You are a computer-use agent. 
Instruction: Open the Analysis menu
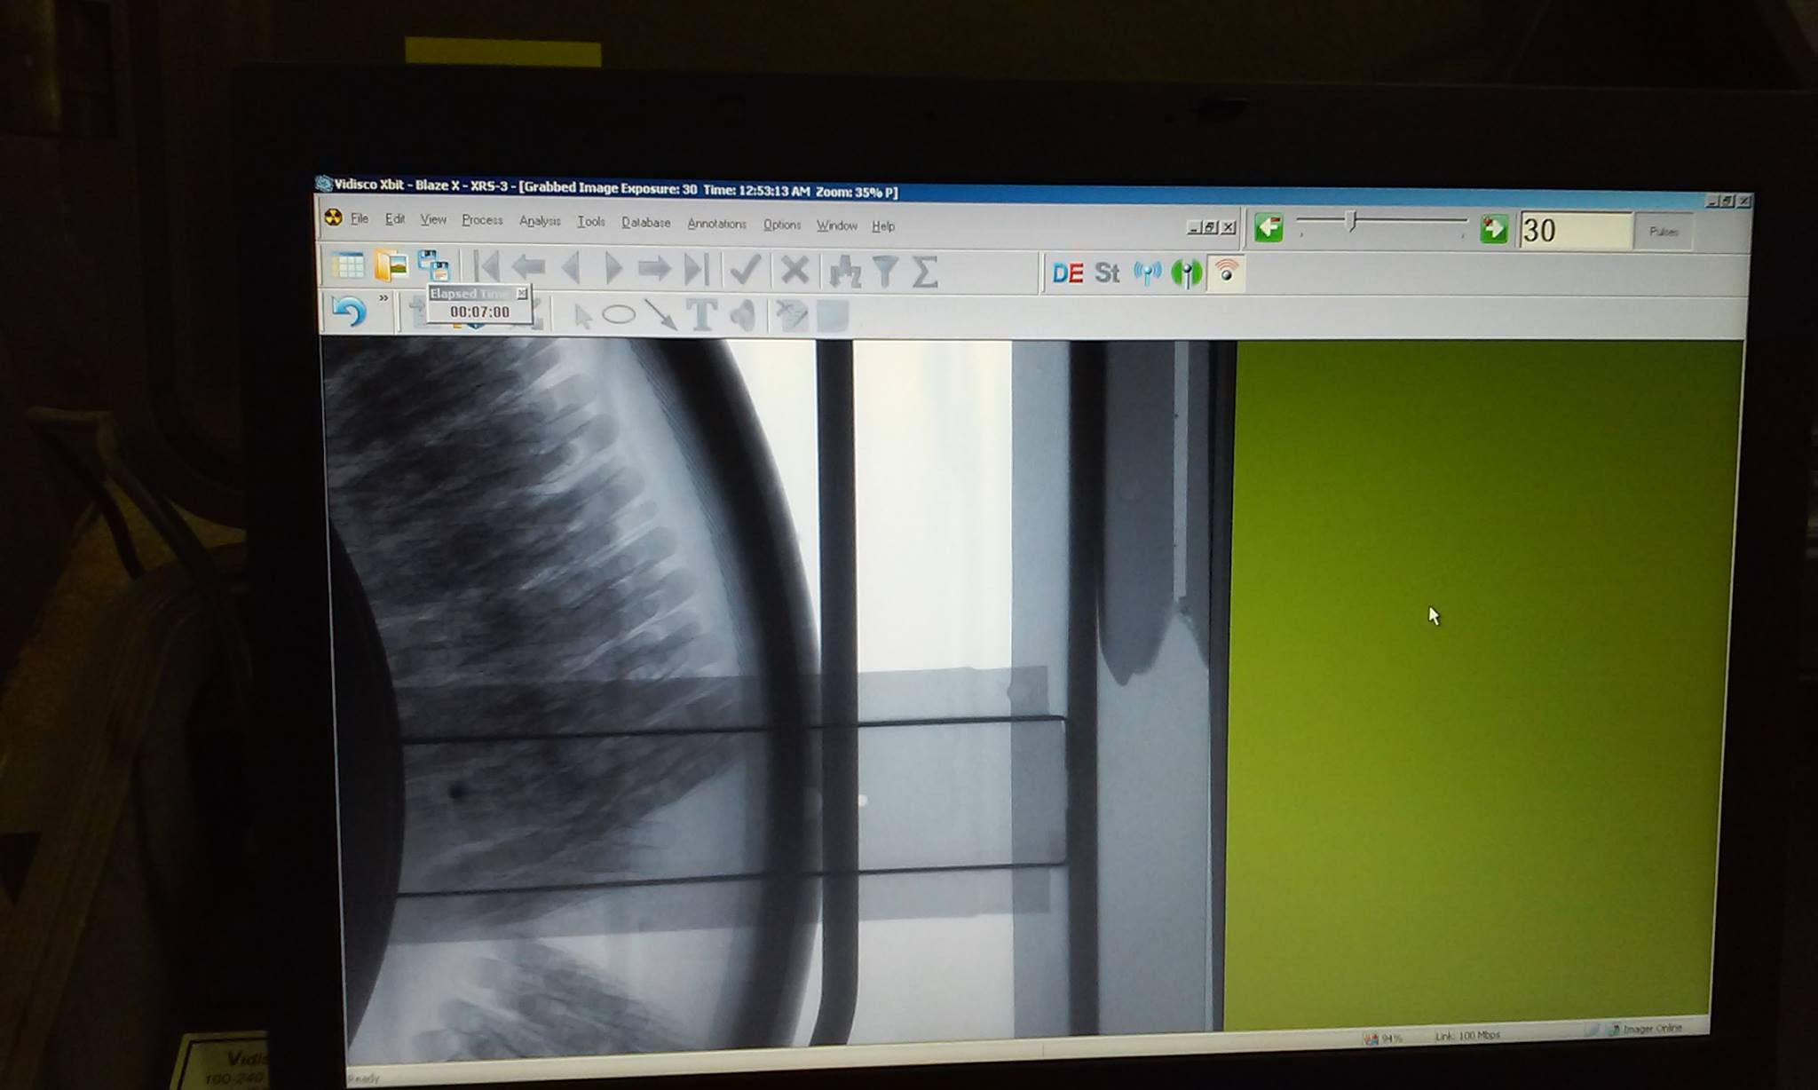(540, 221)
